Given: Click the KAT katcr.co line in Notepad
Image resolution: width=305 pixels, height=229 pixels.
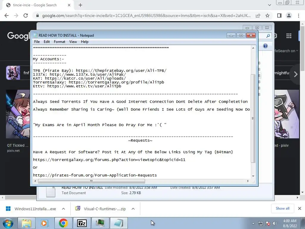Looking at the screenshot, I should coord(79,78).
